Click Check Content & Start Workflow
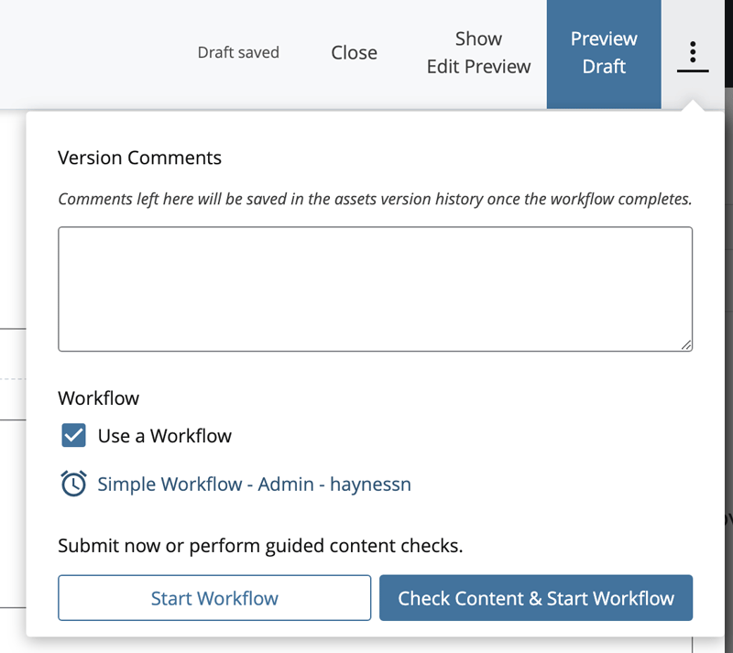Image resolution: width=733 pixels, height=653 pixels. click(x=536, y=597)
